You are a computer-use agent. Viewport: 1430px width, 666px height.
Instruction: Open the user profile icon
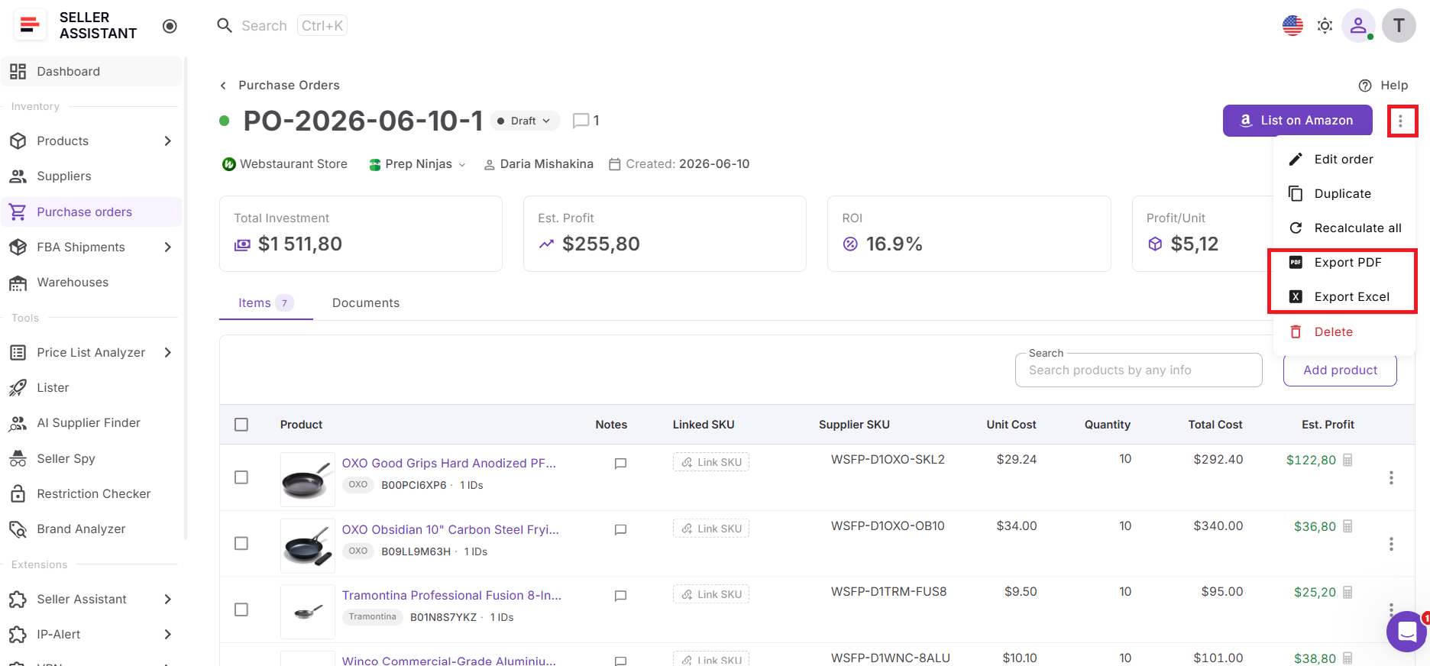[x=1358, y=26]
